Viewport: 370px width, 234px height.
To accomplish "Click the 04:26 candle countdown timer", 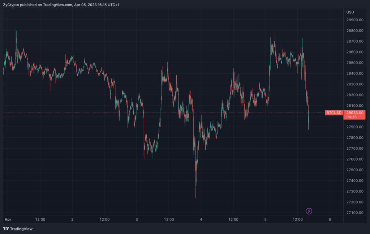I will tap(351, 117).
